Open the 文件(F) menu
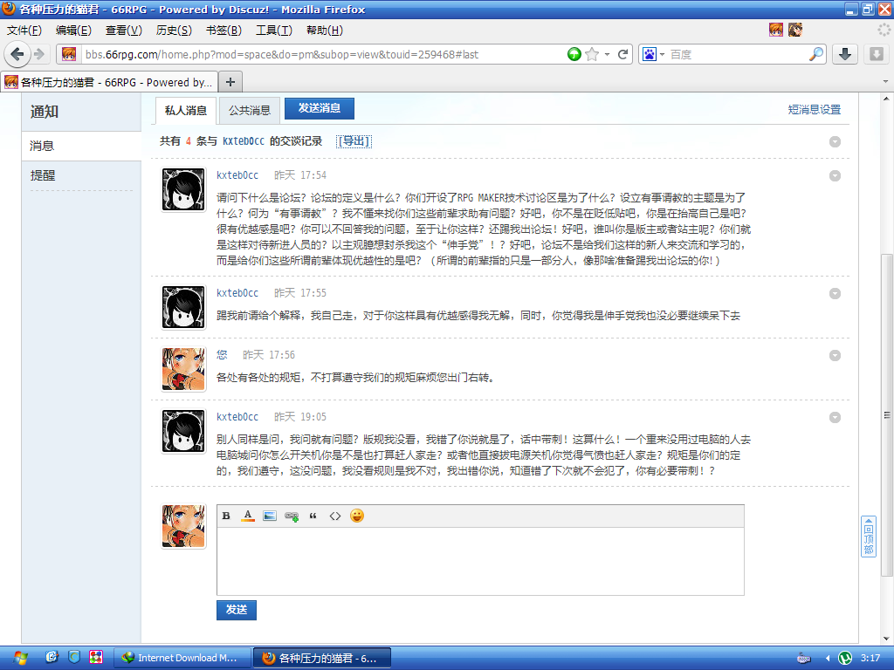 [24, 31]
